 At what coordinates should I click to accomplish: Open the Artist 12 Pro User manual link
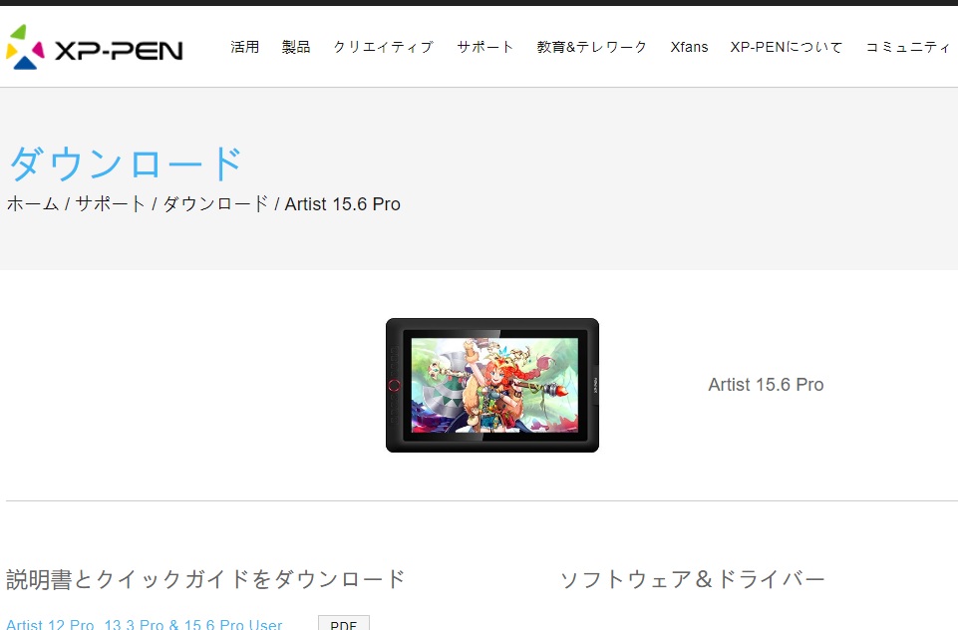[x=145, y=624]
